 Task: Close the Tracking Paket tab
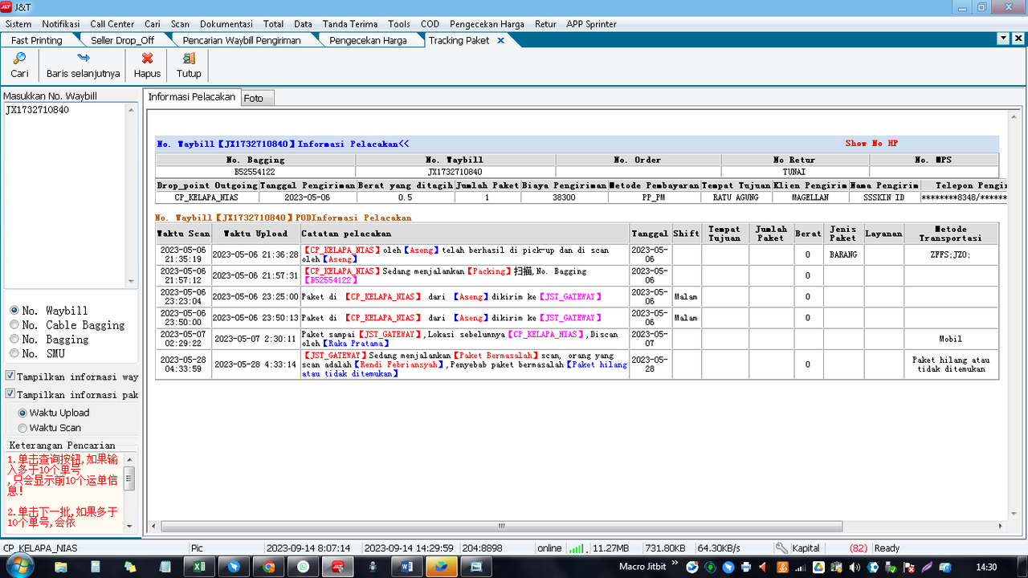click(500, 40)
